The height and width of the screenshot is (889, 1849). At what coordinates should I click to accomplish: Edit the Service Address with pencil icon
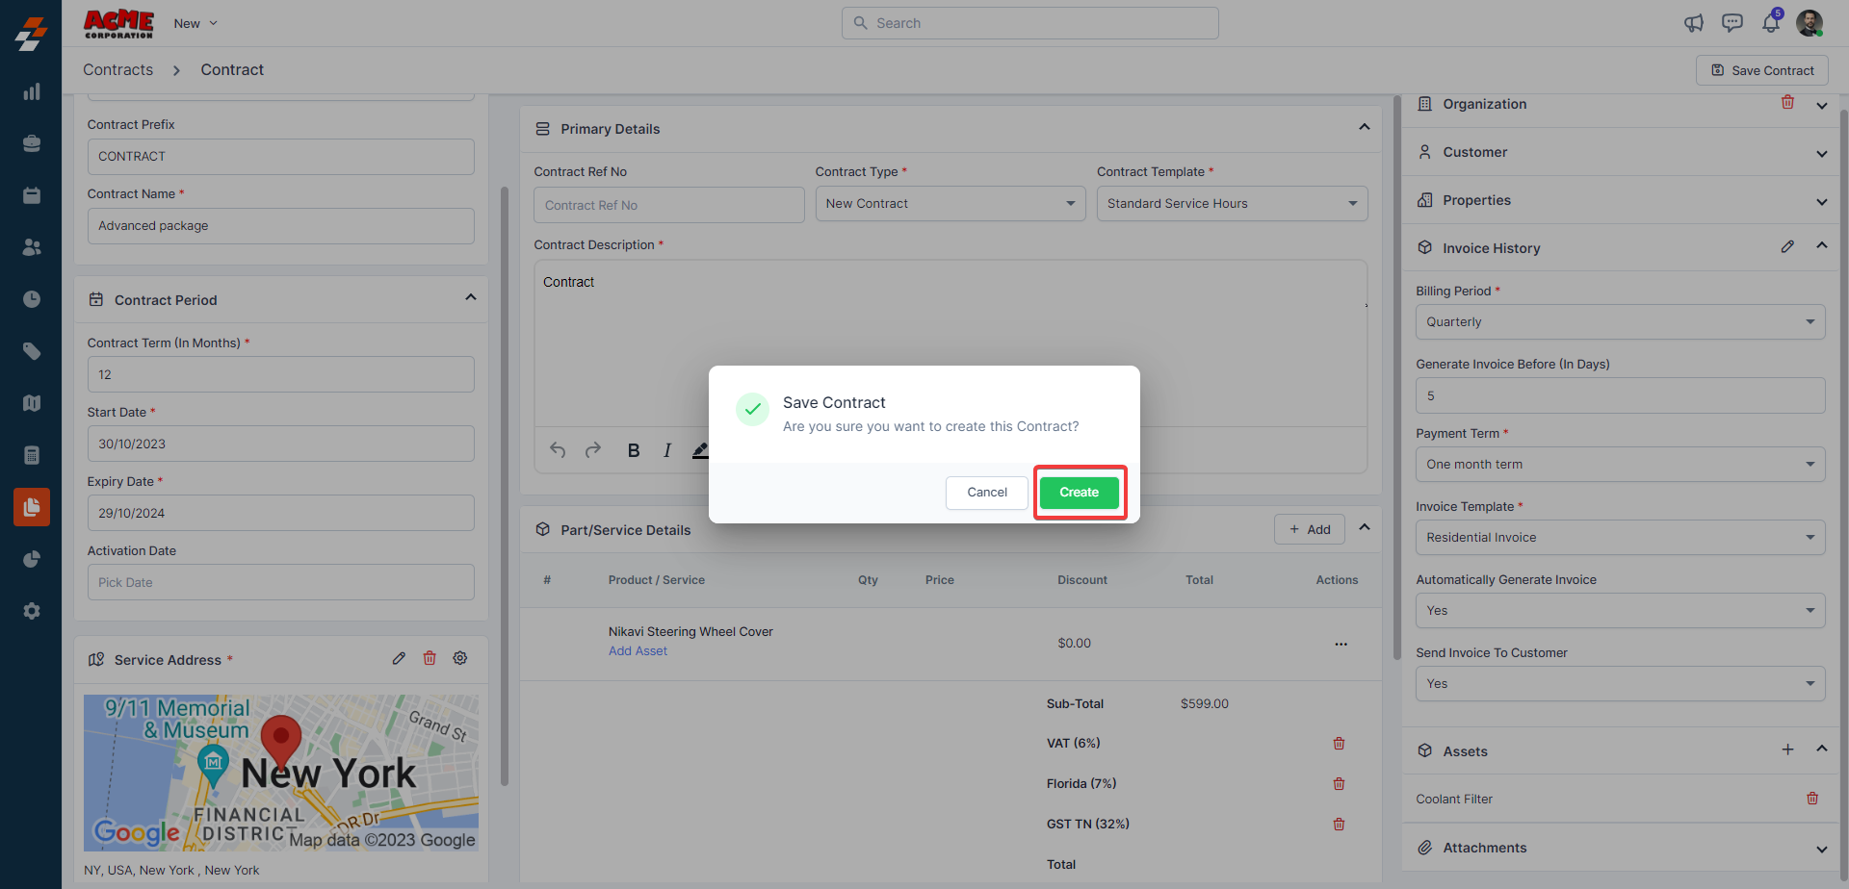(399, 659)
